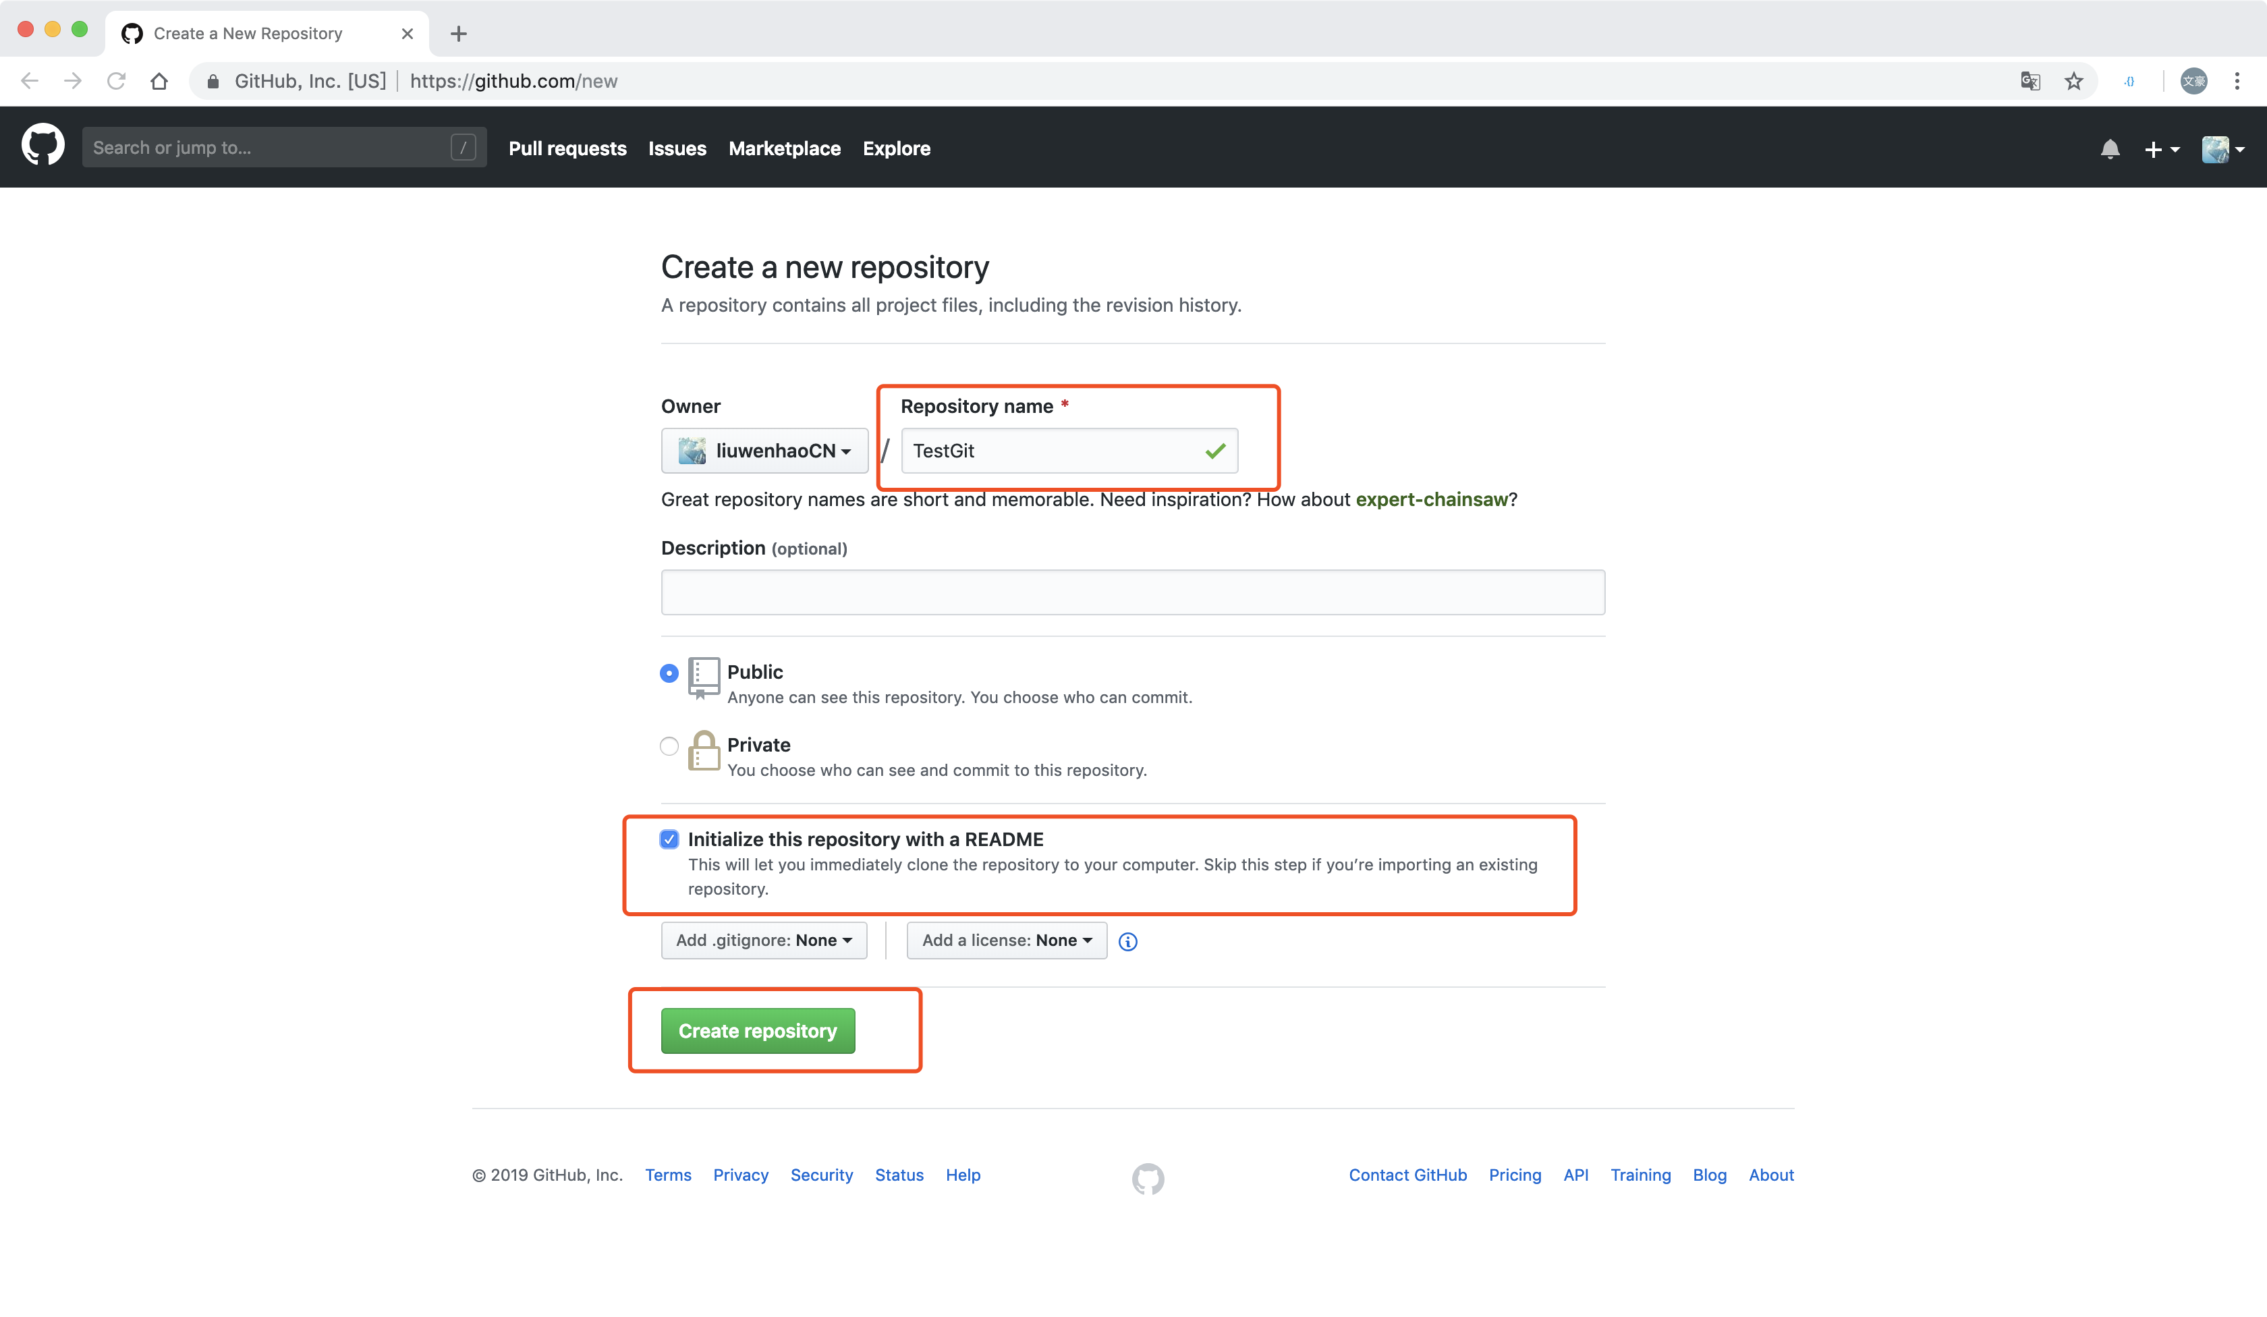The width and height of the screenshot is (2267, 1317).
Task: Open the Terms footer link
Action: coord(669,1175)
